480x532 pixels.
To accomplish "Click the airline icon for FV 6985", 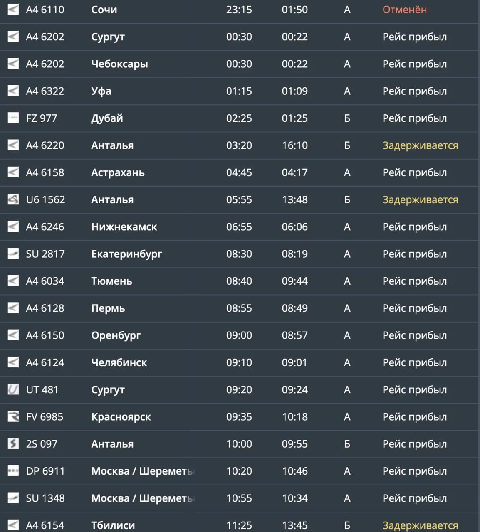I will [x=13, y=416].
